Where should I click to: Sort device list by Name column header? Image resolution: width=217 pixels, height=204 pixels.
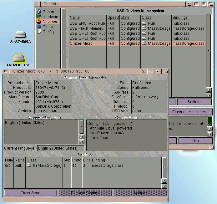[x=75, y=18]
